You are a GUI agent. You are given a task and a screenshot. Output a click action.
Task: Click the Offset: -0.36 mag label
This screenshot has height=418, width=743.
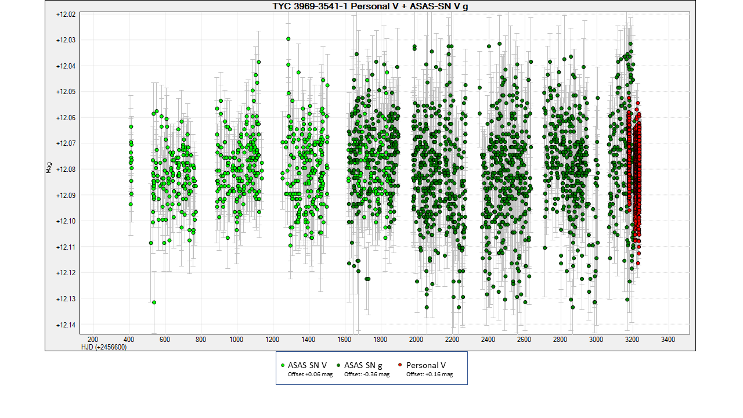point(367,374)
